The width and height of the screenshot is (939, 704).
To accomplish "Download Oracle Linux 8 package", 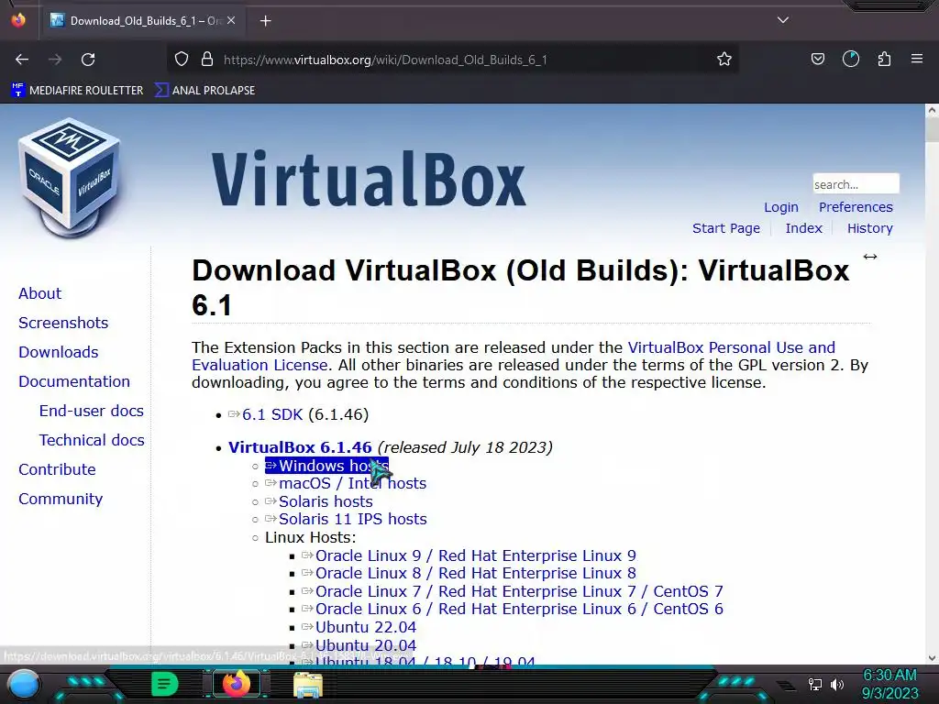I will (x=476, y=574).
